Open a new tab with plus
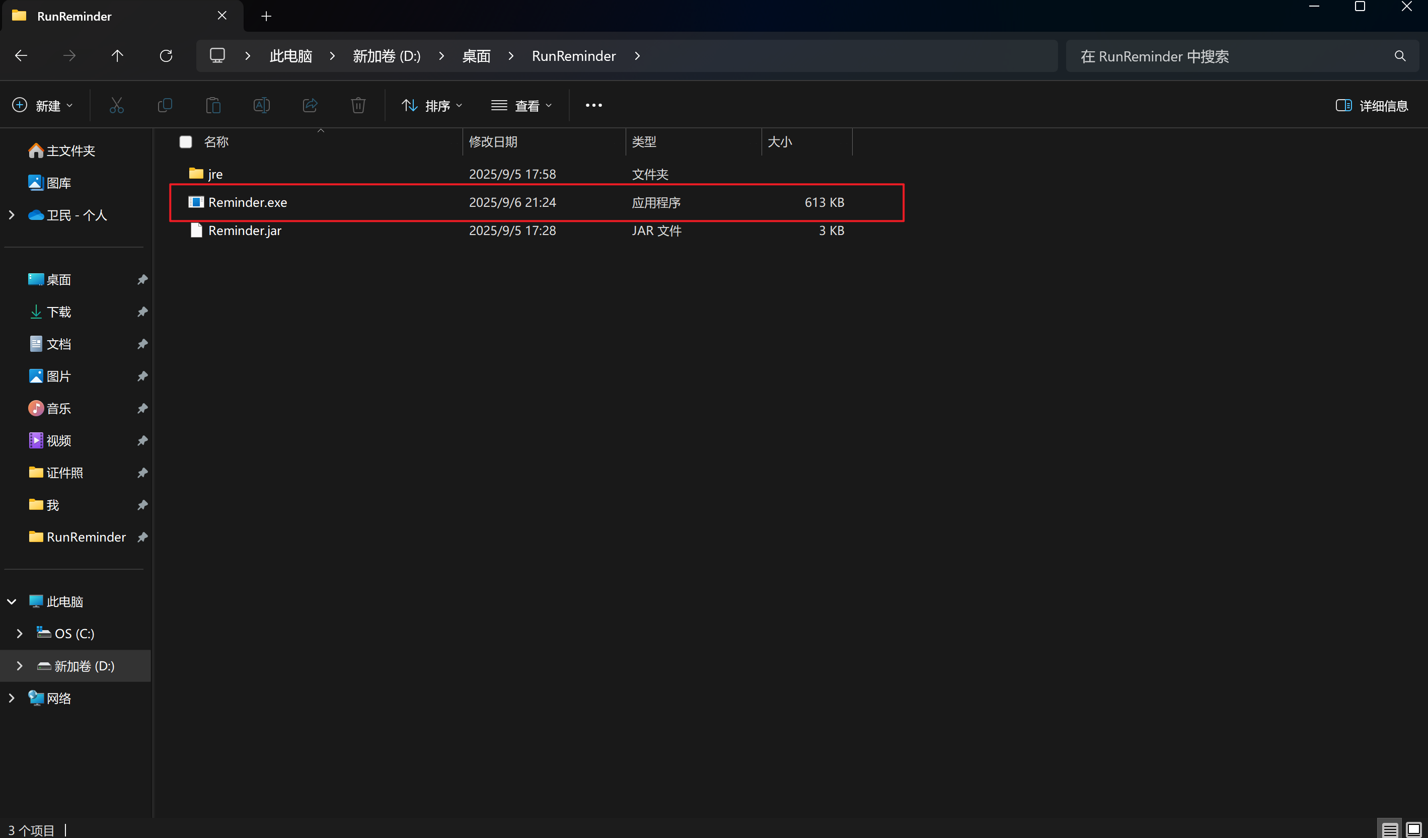Screen dimensions: 1428x838 (266, 17)
